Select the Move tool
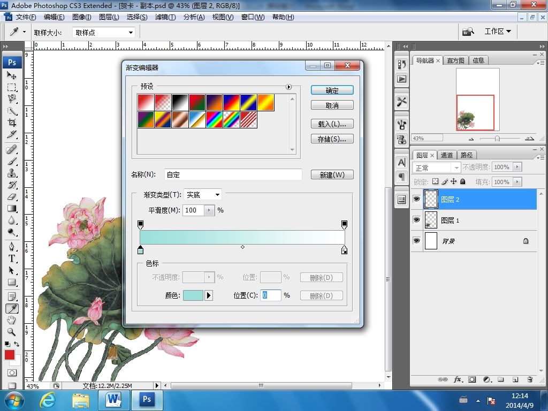The width and height of the screenshot is (548, 411). (12, 75)
